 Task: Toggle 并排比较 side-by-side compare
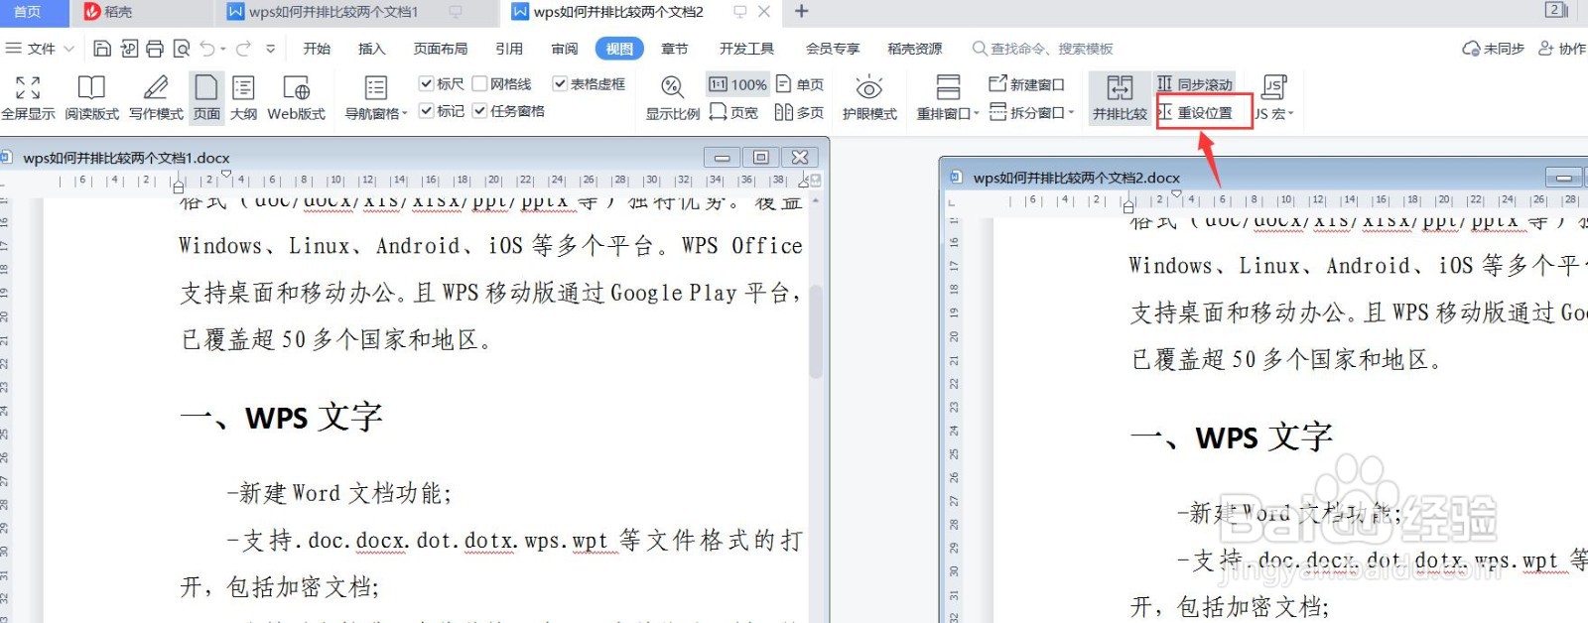pyautogui.click(x=1120, y=97)
